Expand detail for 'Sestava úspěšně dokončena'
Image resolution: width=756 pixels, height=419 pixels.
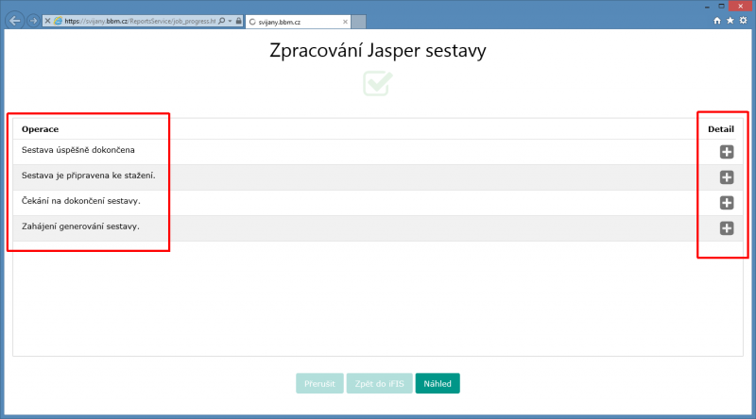tap(727, 152)
